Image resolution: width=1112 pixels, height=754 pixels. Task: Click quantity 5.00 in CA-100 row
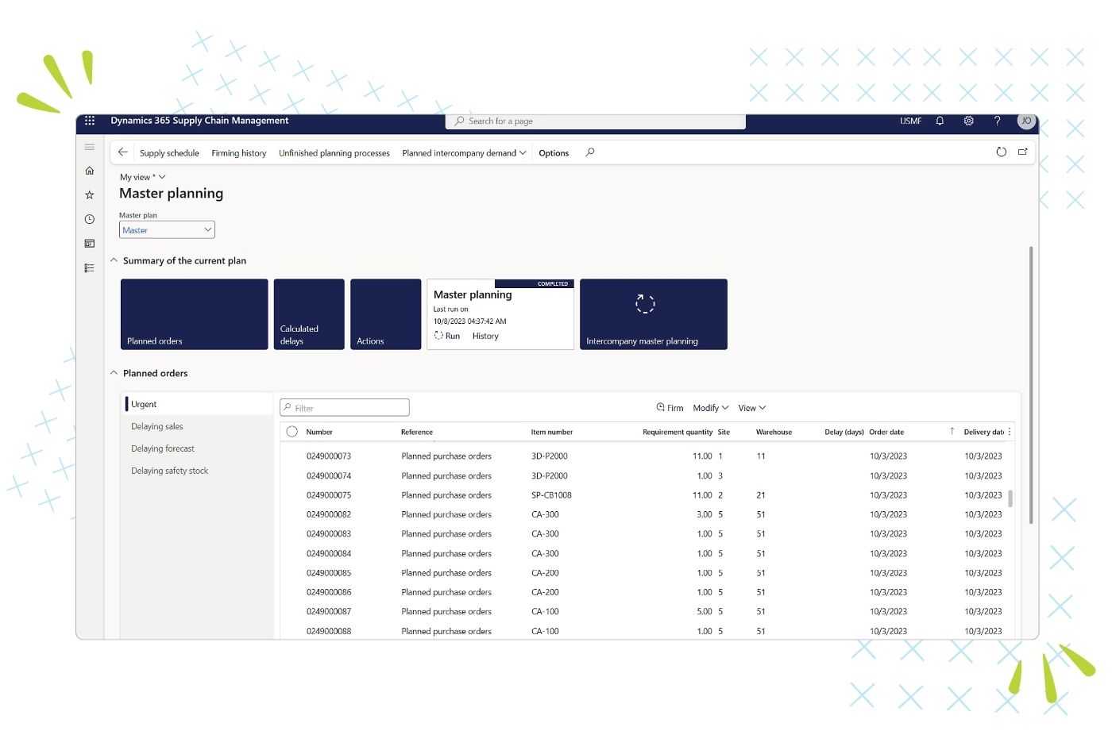click(704, 612)
